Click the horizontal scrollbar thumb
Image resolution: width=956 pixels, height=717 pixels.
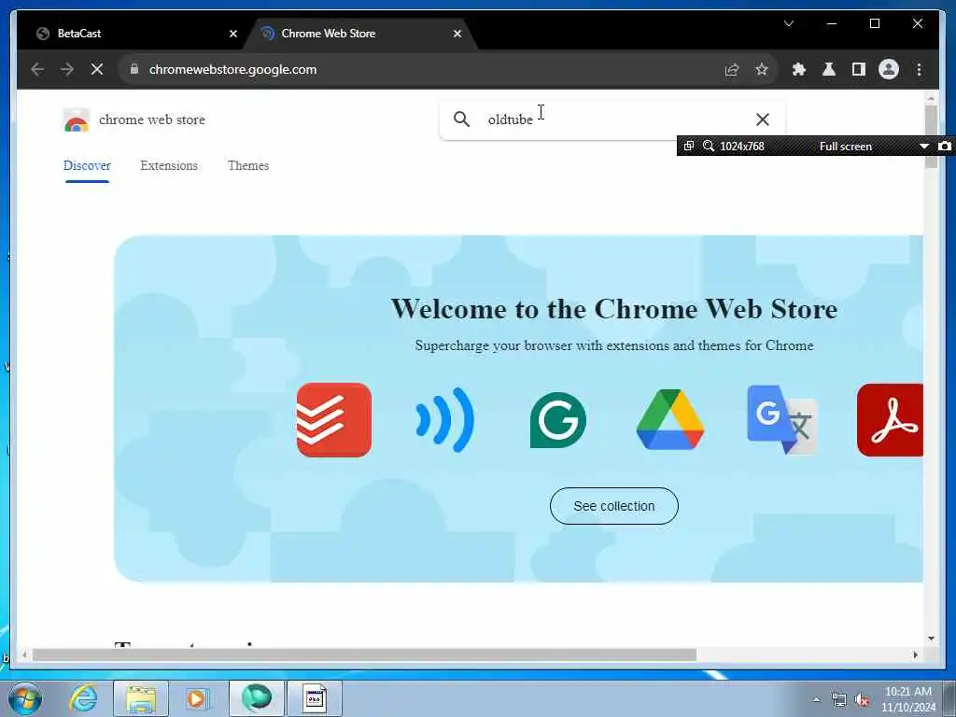point(365,654)
